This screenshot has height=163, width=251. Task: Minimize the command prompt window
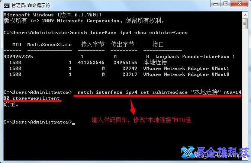[216, 3]
